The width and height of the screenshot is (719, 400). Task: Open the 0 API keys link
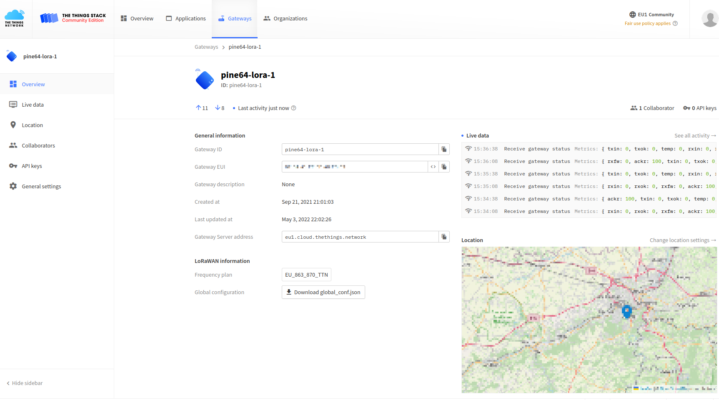(x=700, y=108)
